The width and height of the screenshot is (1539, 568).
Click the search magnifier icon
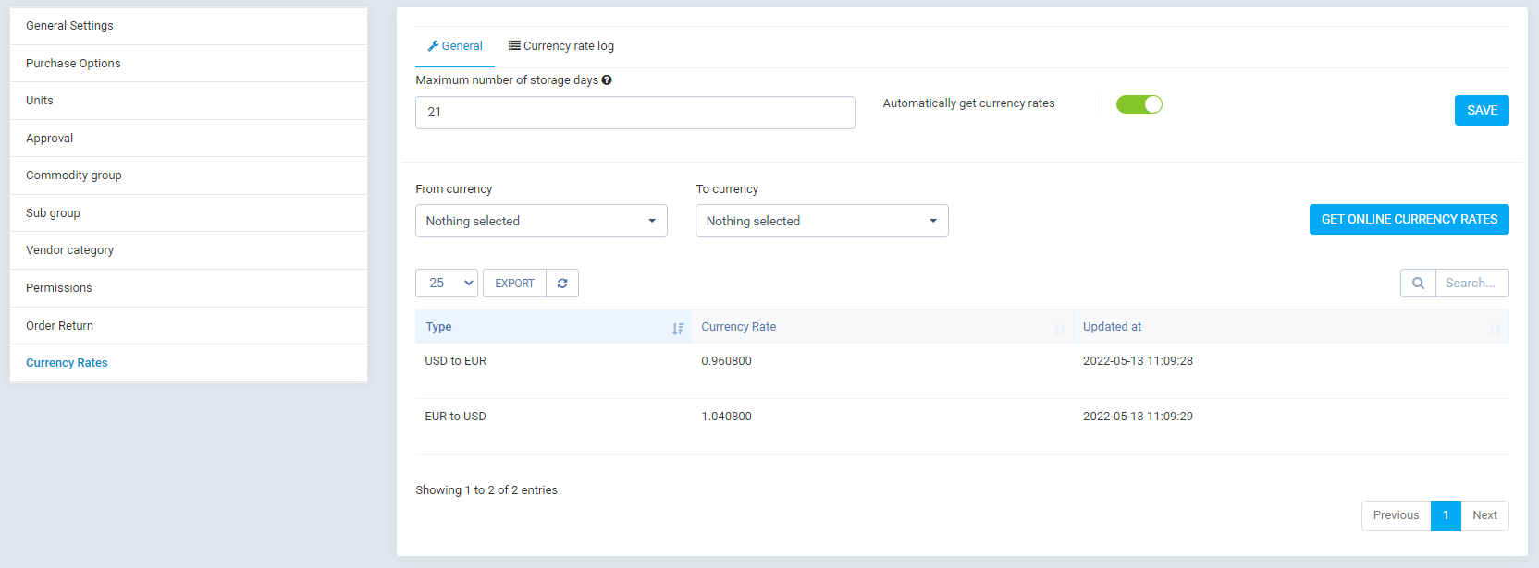point(1418,284)
